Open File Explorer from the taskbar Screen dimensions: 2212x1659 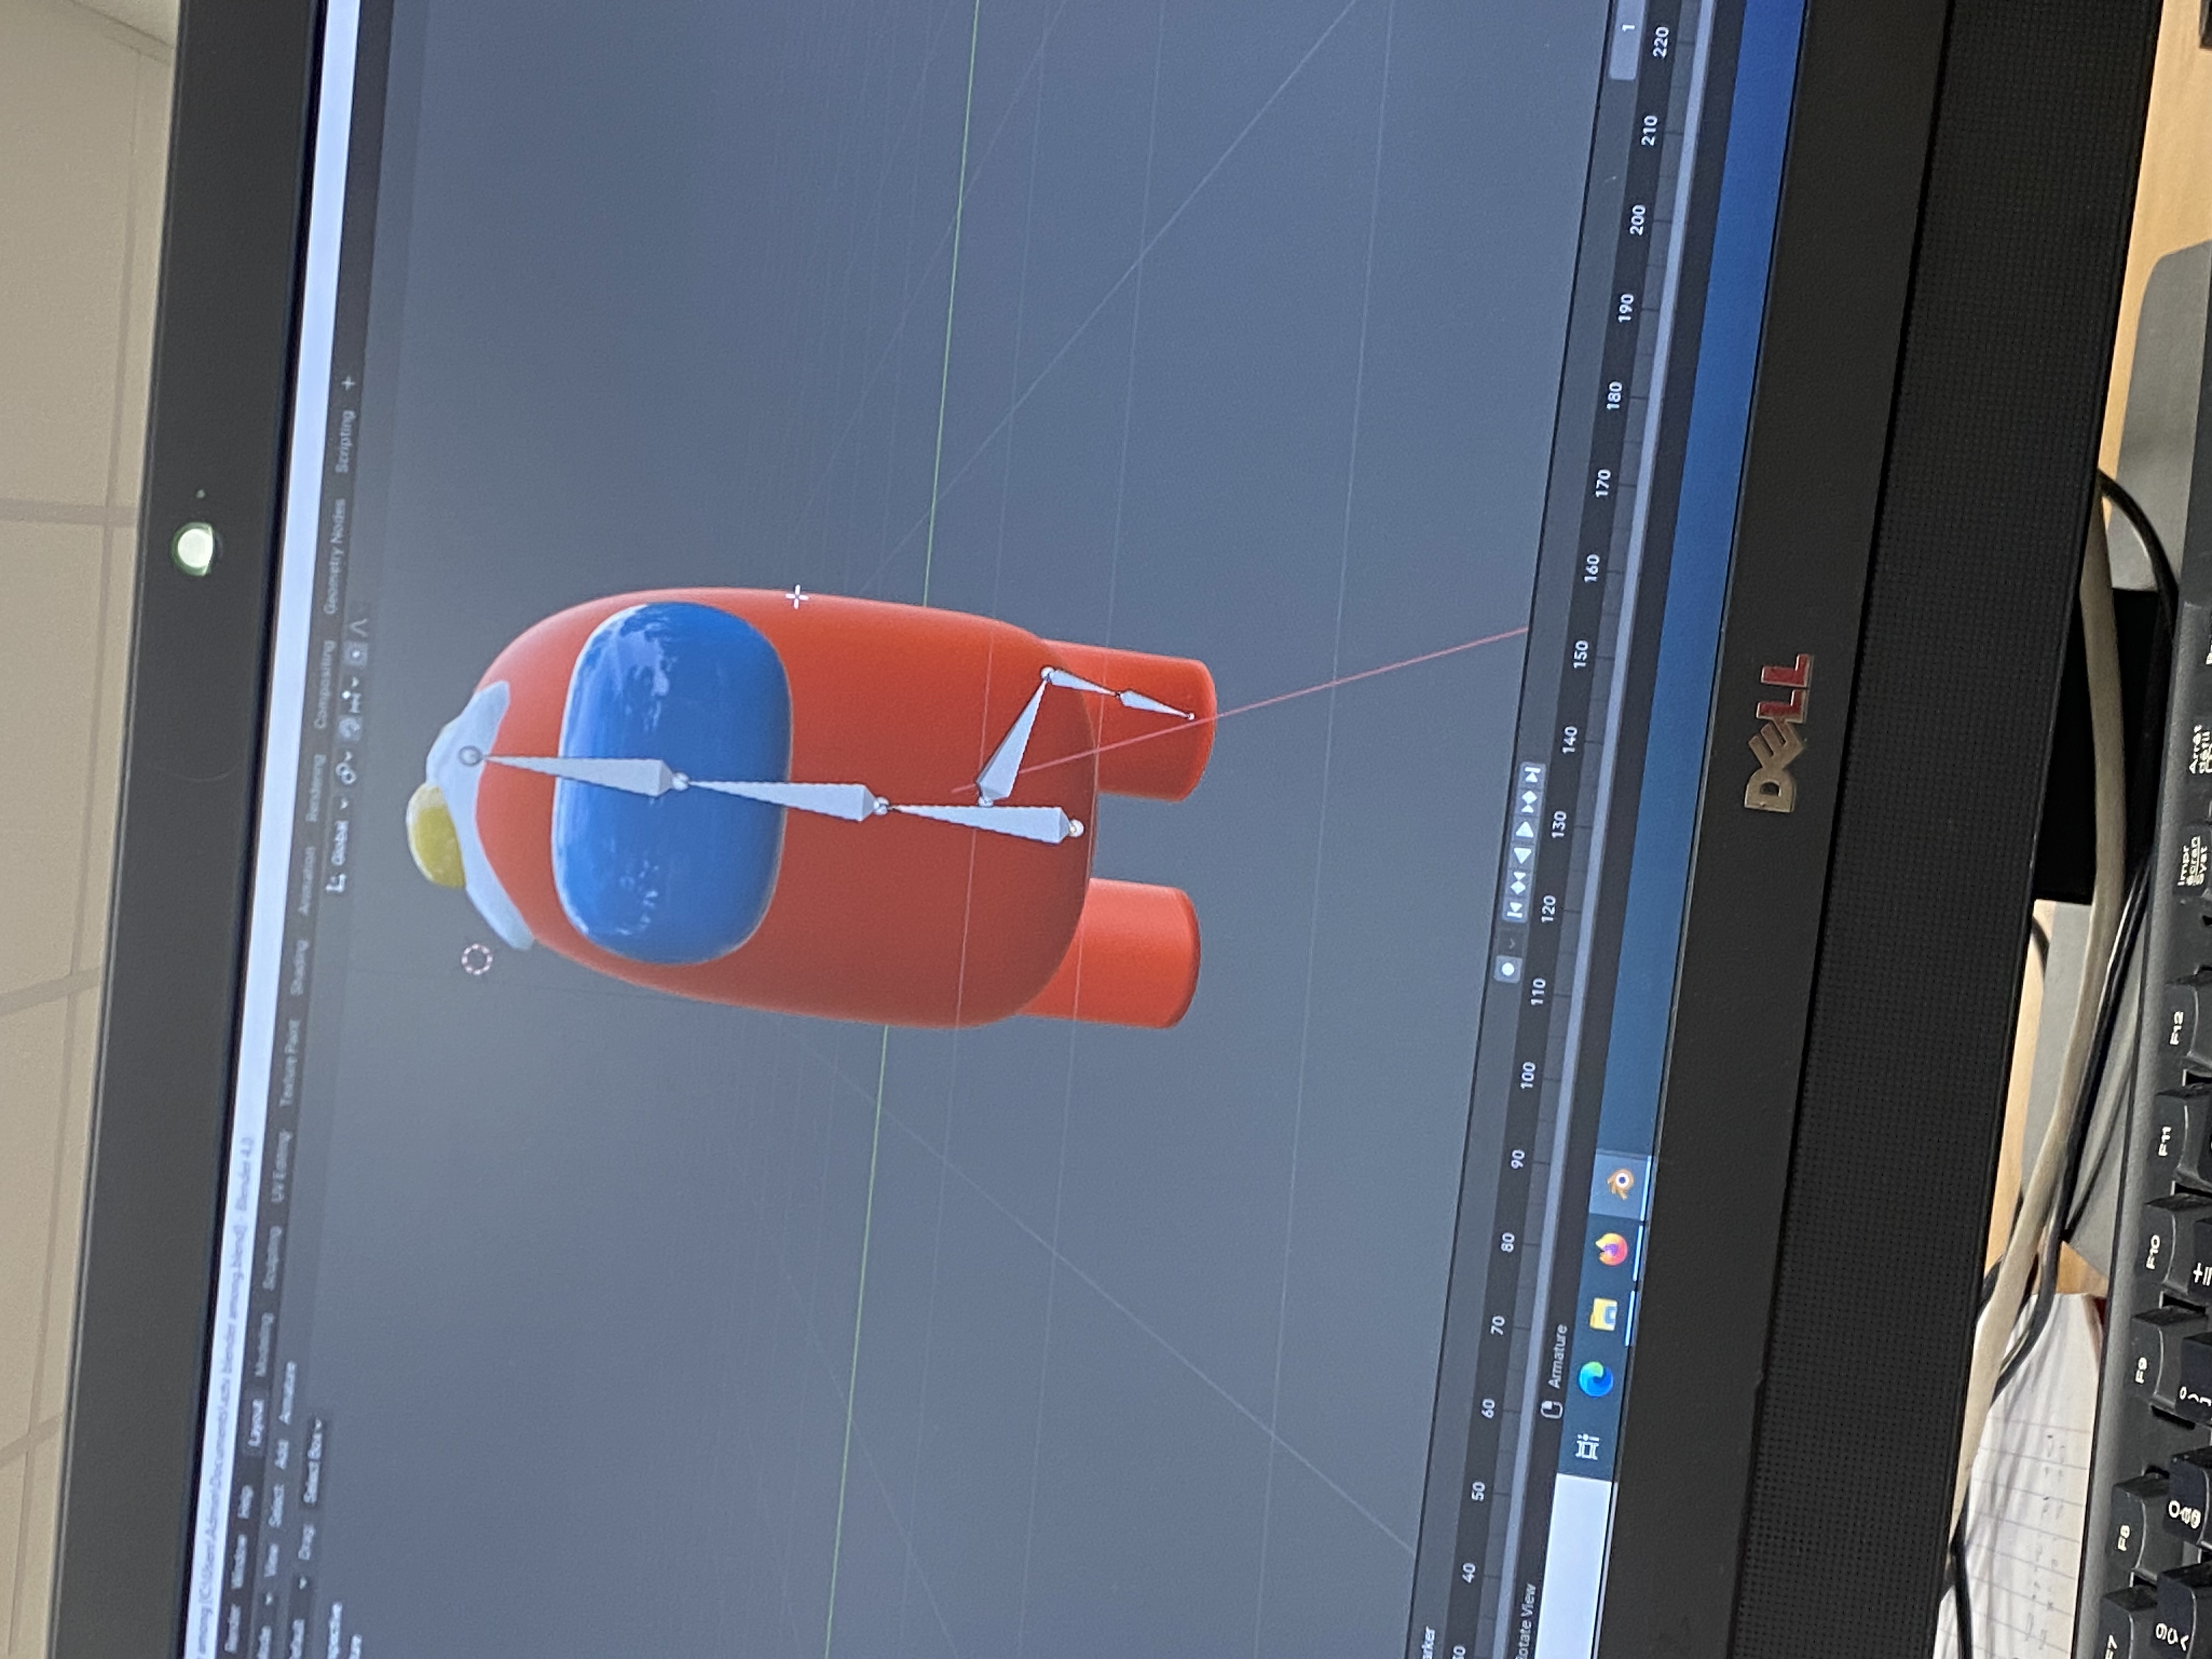tap(1603, 1313)
